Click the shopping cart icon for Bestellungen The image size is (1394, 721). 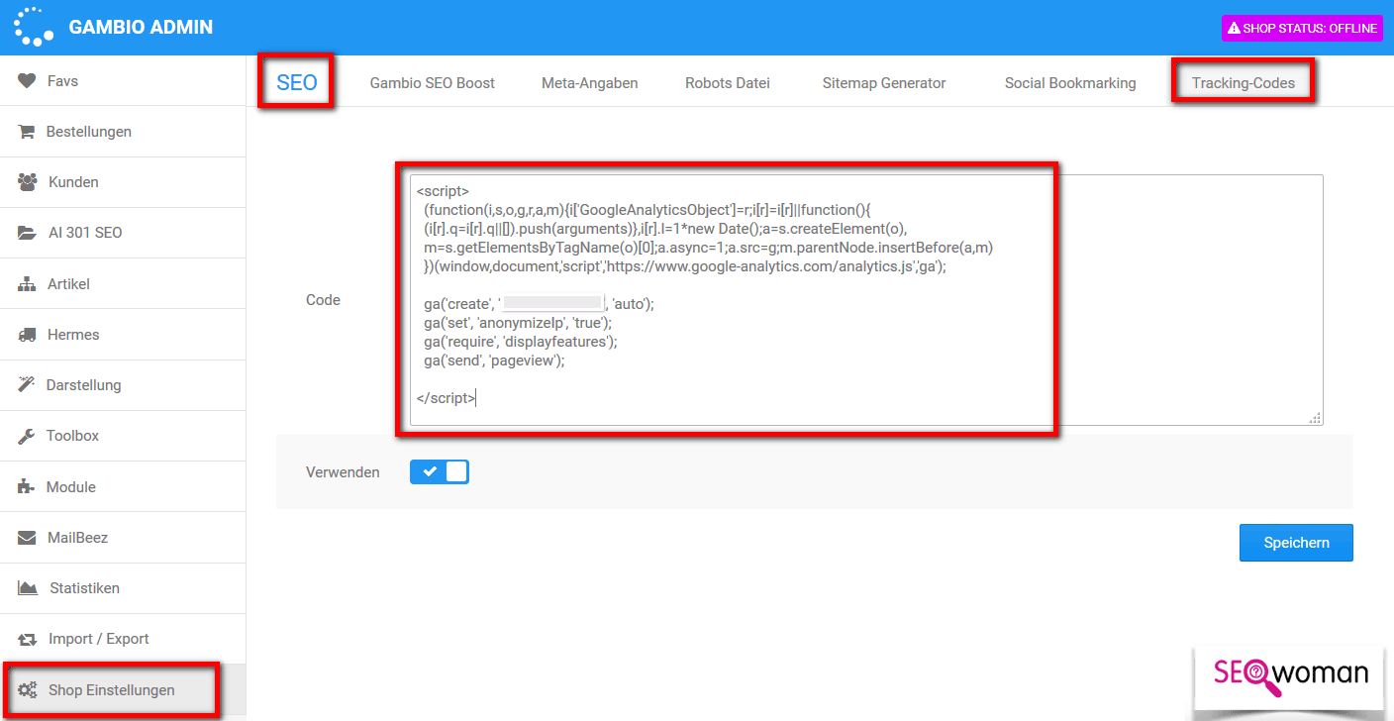(x=27, y=132)
